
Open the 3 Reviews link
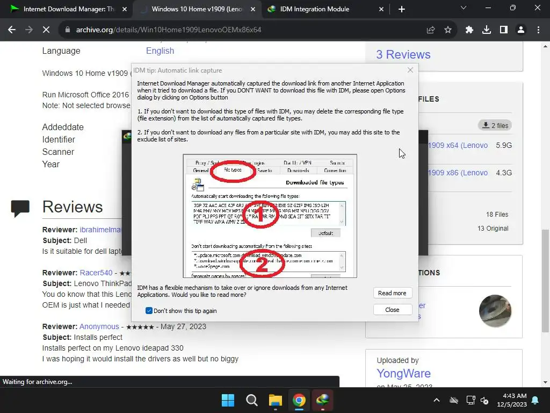point(403,54)
